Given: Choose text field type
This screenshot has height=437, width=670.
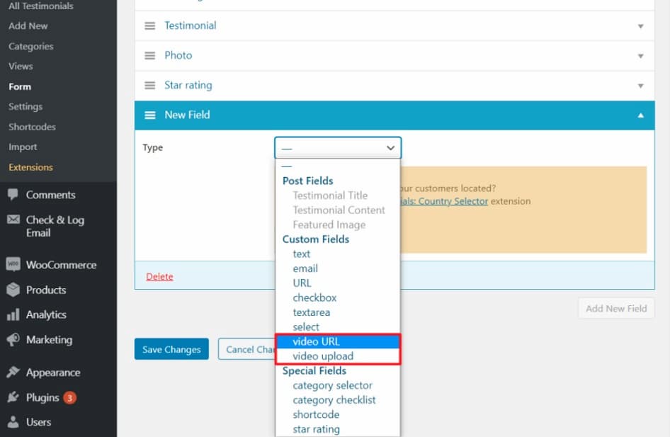Looking at the screenshot, I should [x=301, y=254].
